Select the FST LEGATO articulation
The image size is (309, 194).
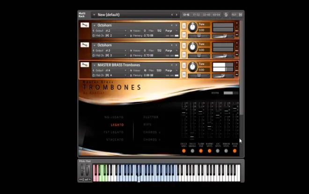[114, 132]
